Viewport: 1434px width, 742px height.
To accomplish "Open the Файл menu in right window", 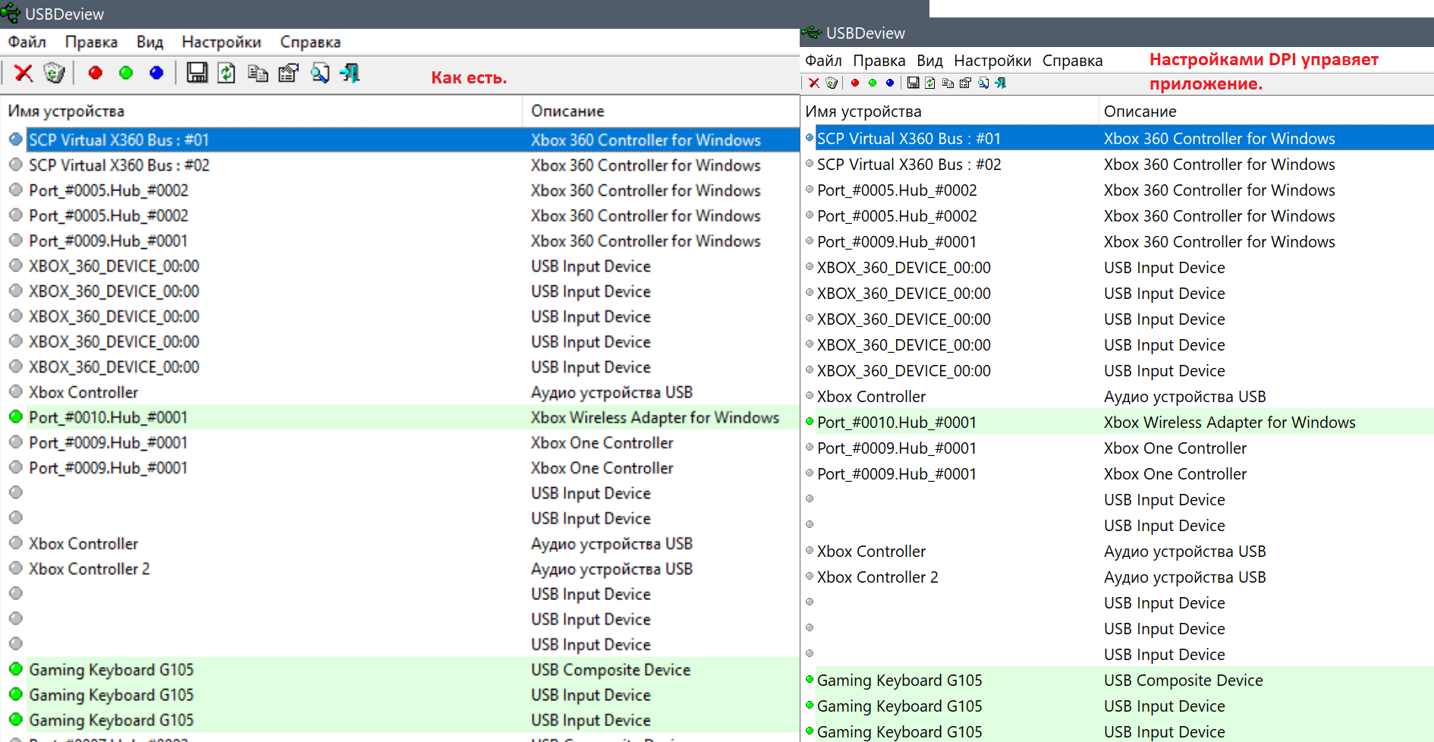I will click(x=823, y=61).
